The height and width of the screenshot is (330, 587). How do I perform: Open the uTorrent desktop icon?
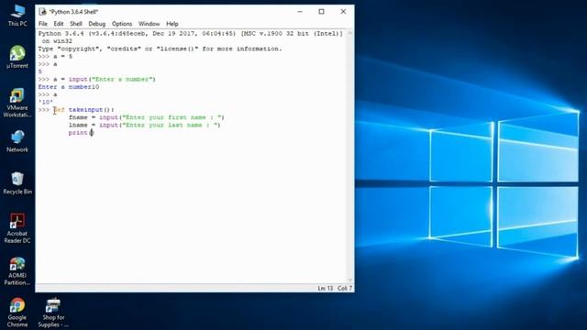(x=17, y=57)
